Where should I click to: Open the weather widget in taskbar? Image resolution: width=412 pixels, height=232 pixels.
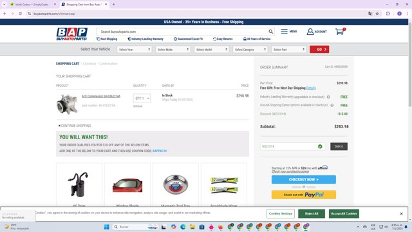point(17,227)
